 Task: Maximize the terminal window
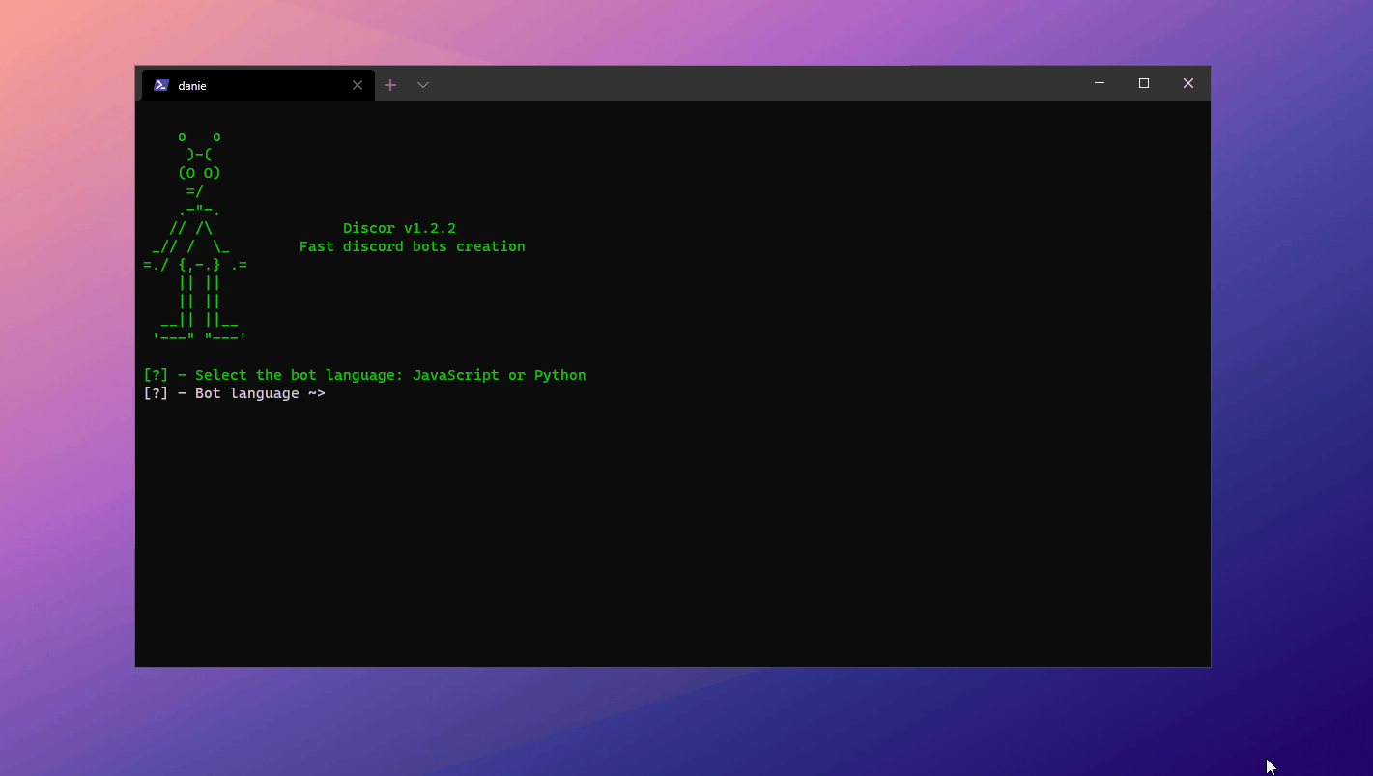[x=1144, y=83]
